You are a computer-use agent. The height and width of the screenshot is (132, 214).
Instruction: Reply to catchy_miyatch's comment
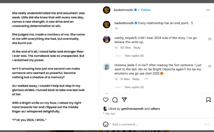(x=137, y=48)
